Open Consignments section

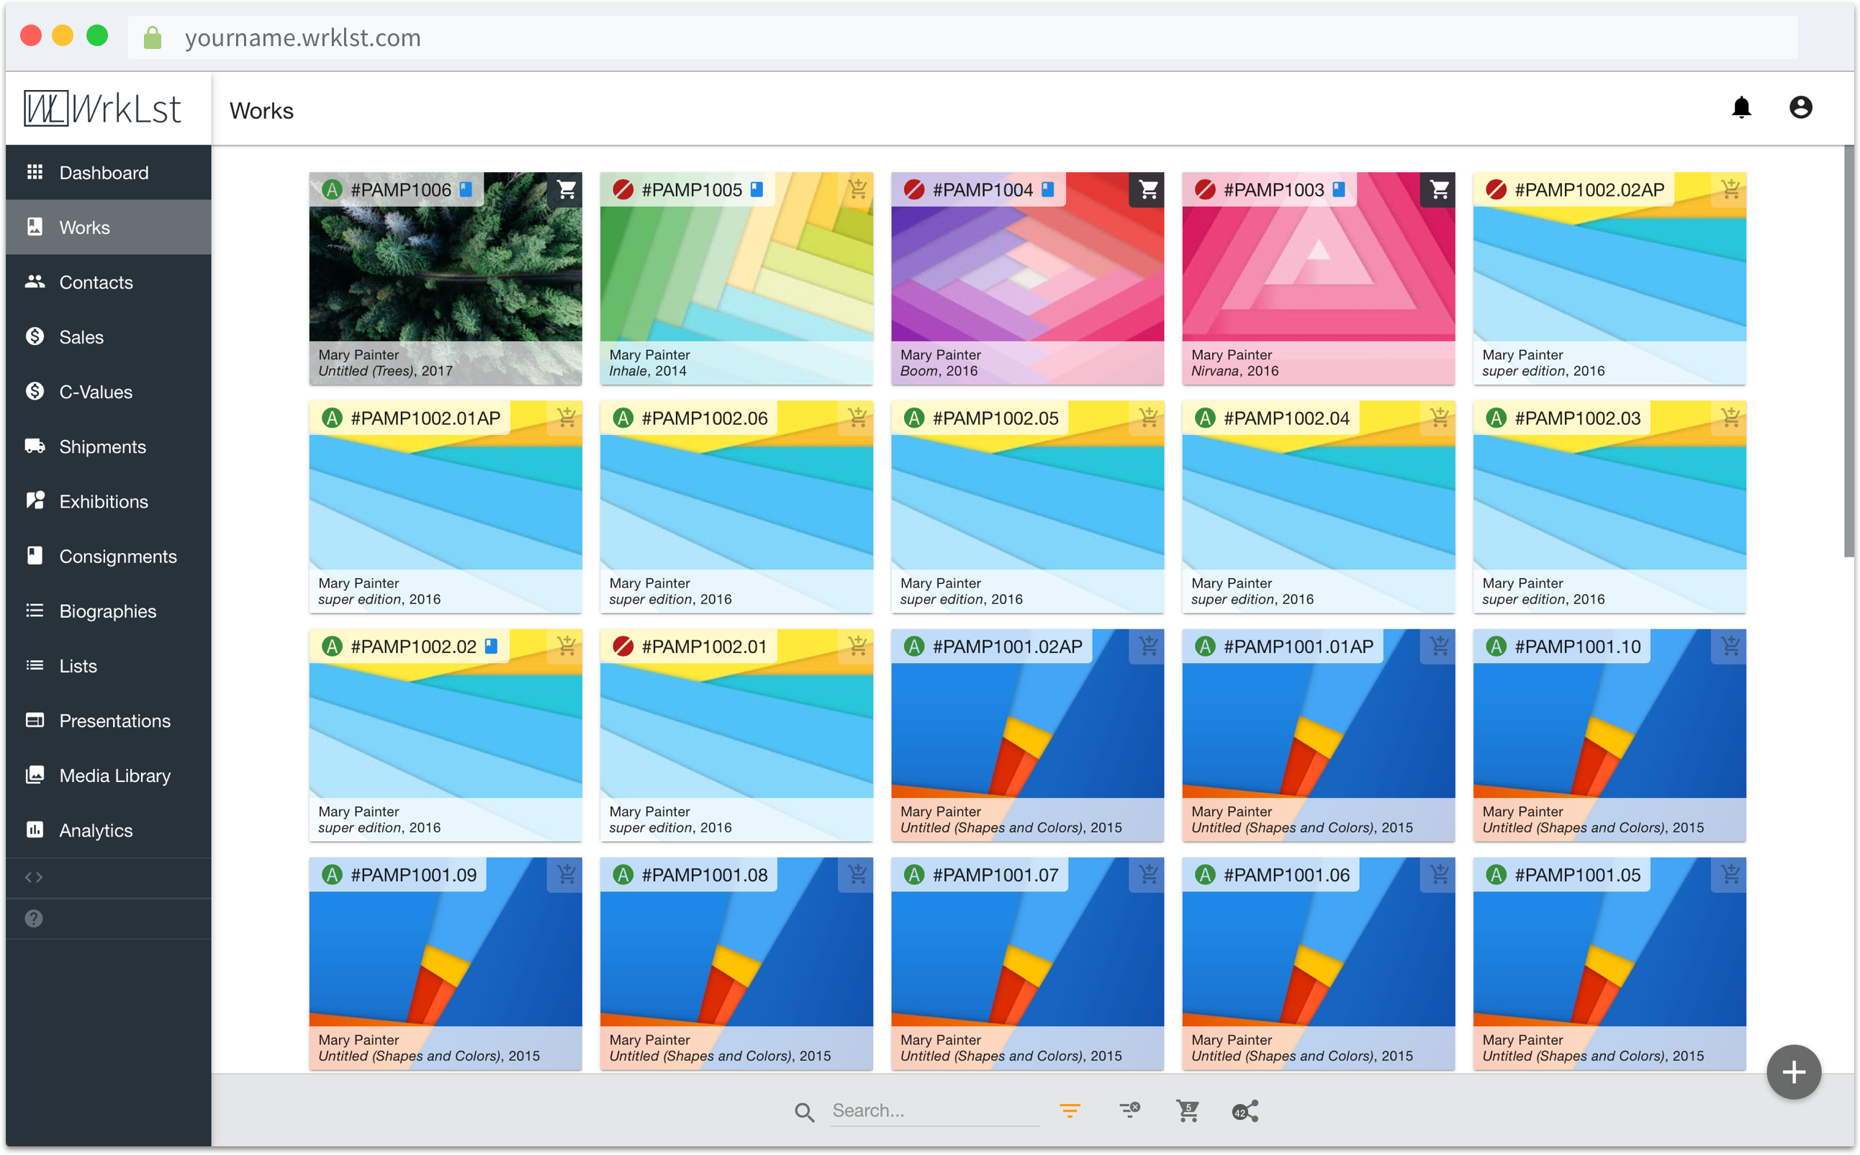pos(109,556)
